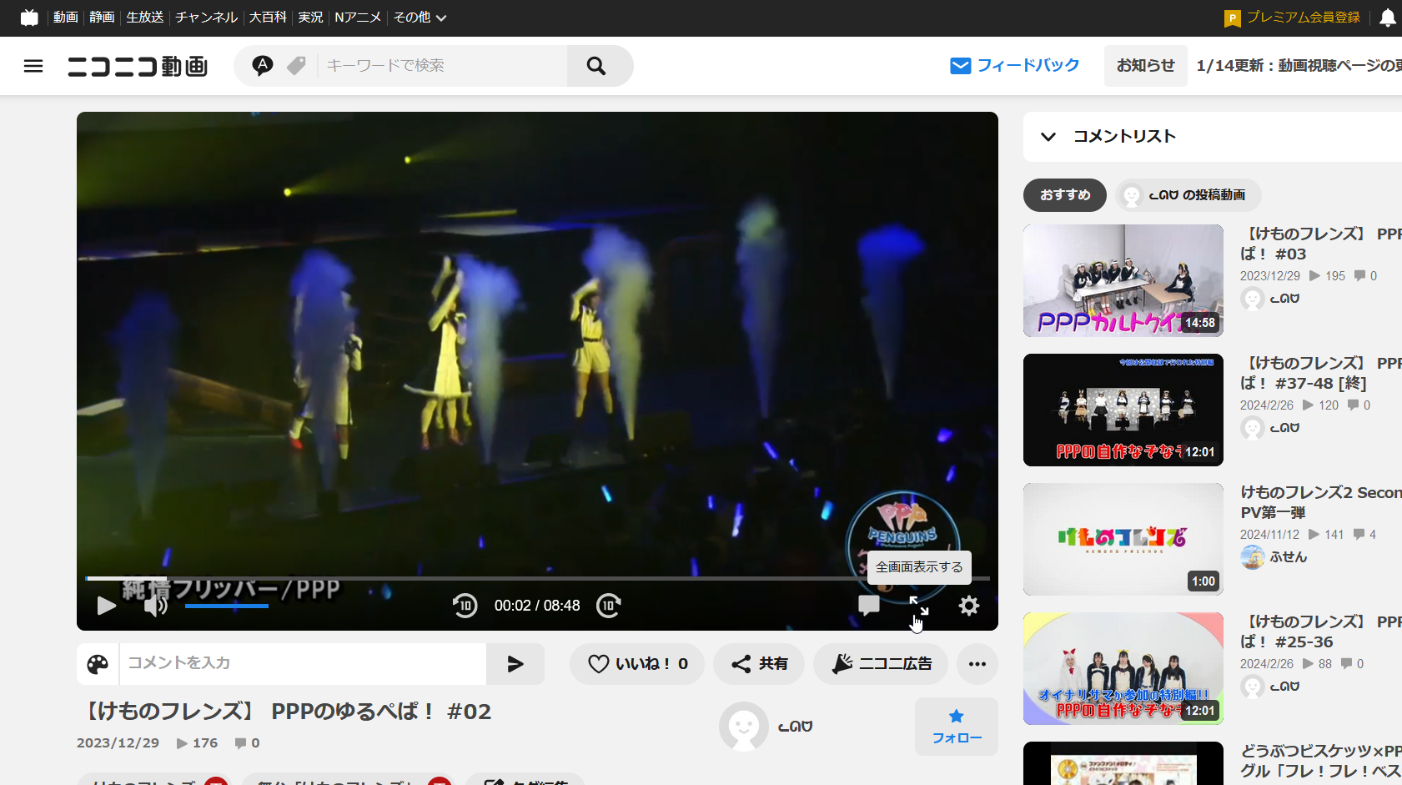The height and width of the screenshot is (785, 1402).
Task: Open the #37-48 [終] video thumbnail
Action: pyautogui.click(x=1123, y=410)
